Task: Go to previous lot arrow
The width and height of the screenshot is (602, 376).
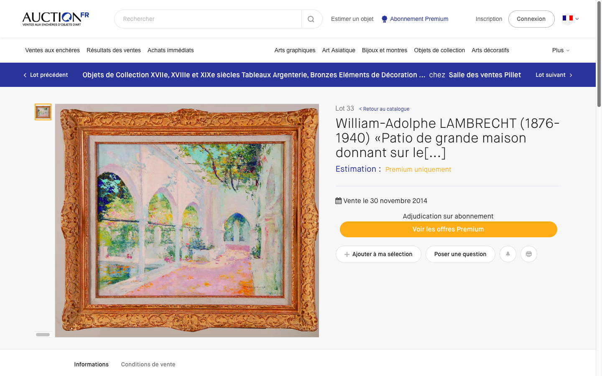Action: (25, 75)
